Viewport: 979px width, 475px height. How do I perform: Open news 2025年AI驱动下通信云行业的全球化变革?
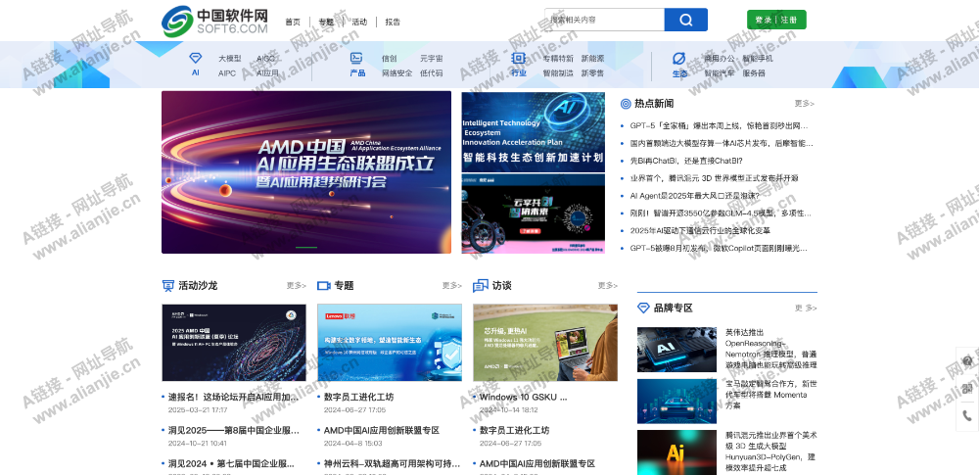click(x=700, y=230)
